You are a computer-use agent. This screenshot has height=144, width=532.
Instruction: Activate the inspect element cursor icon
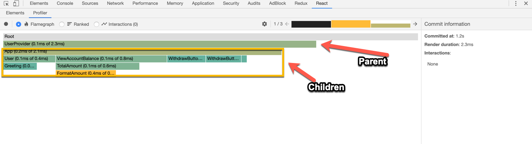click(6, 4)
